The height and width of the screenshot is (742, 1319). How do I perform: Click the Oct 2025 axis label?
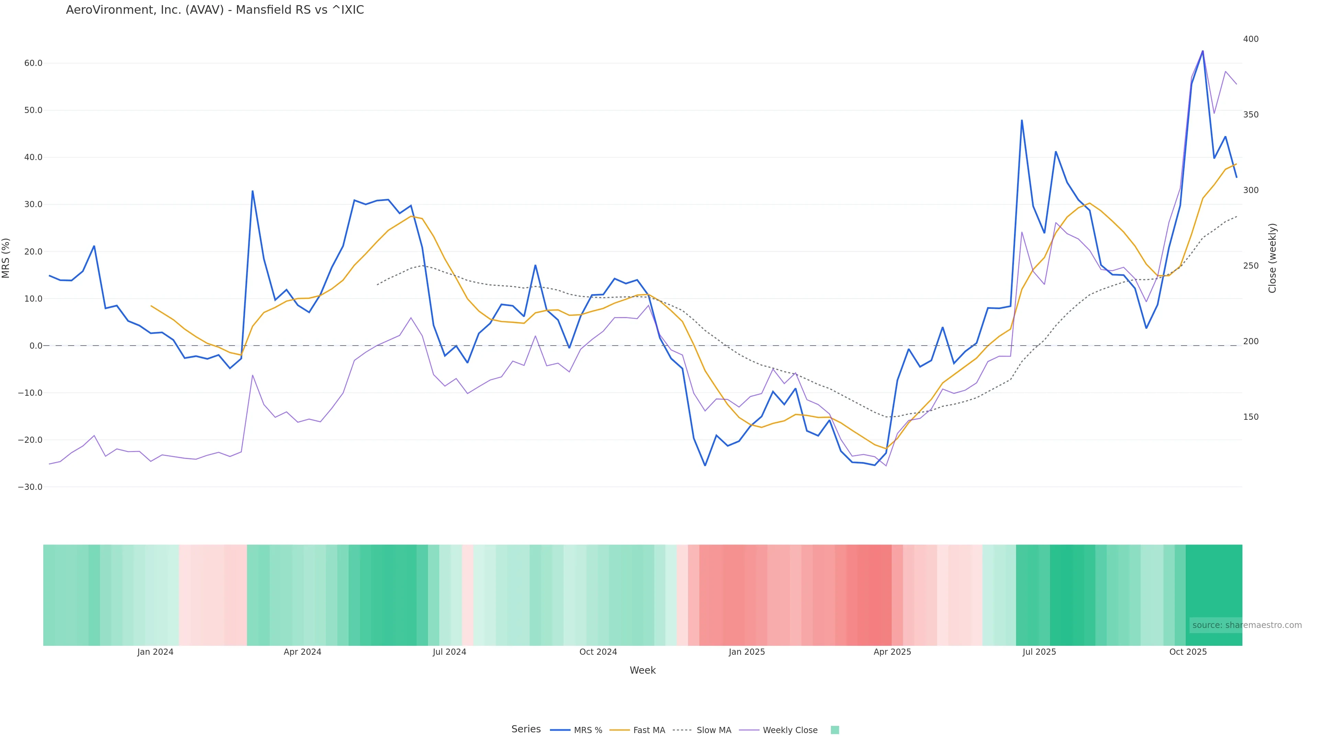click(1188, 652)
